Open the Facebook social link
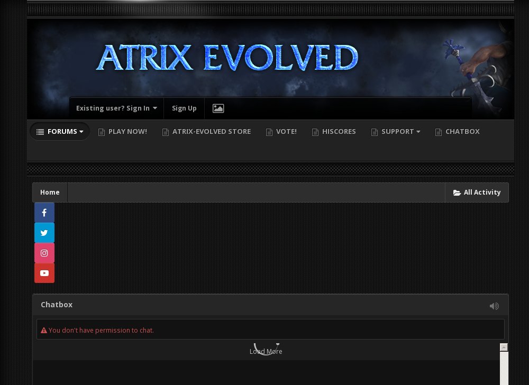The width and height of the screenshot is (529, 385). click(x=44, y=213)
